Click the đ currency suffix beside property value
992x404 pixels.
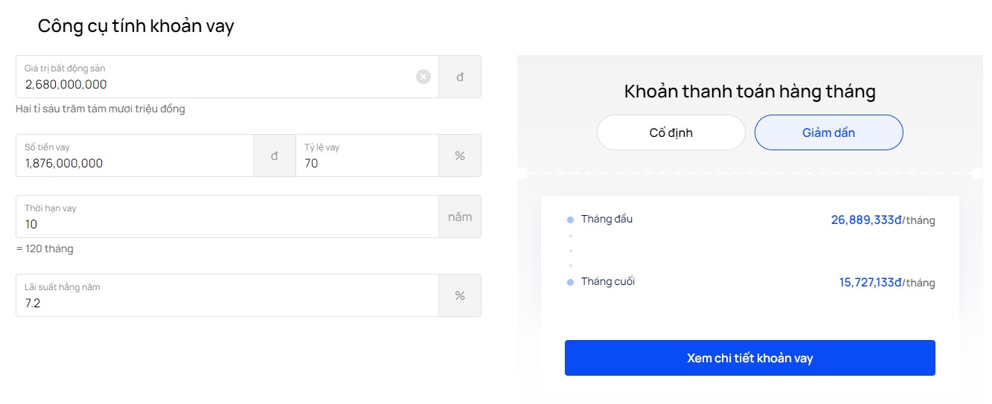pos(460,77)
